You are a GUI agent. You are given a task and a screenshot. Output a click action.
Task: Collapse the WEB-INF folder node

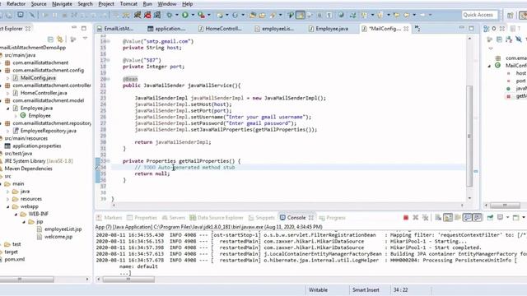[x=16, y=214]
